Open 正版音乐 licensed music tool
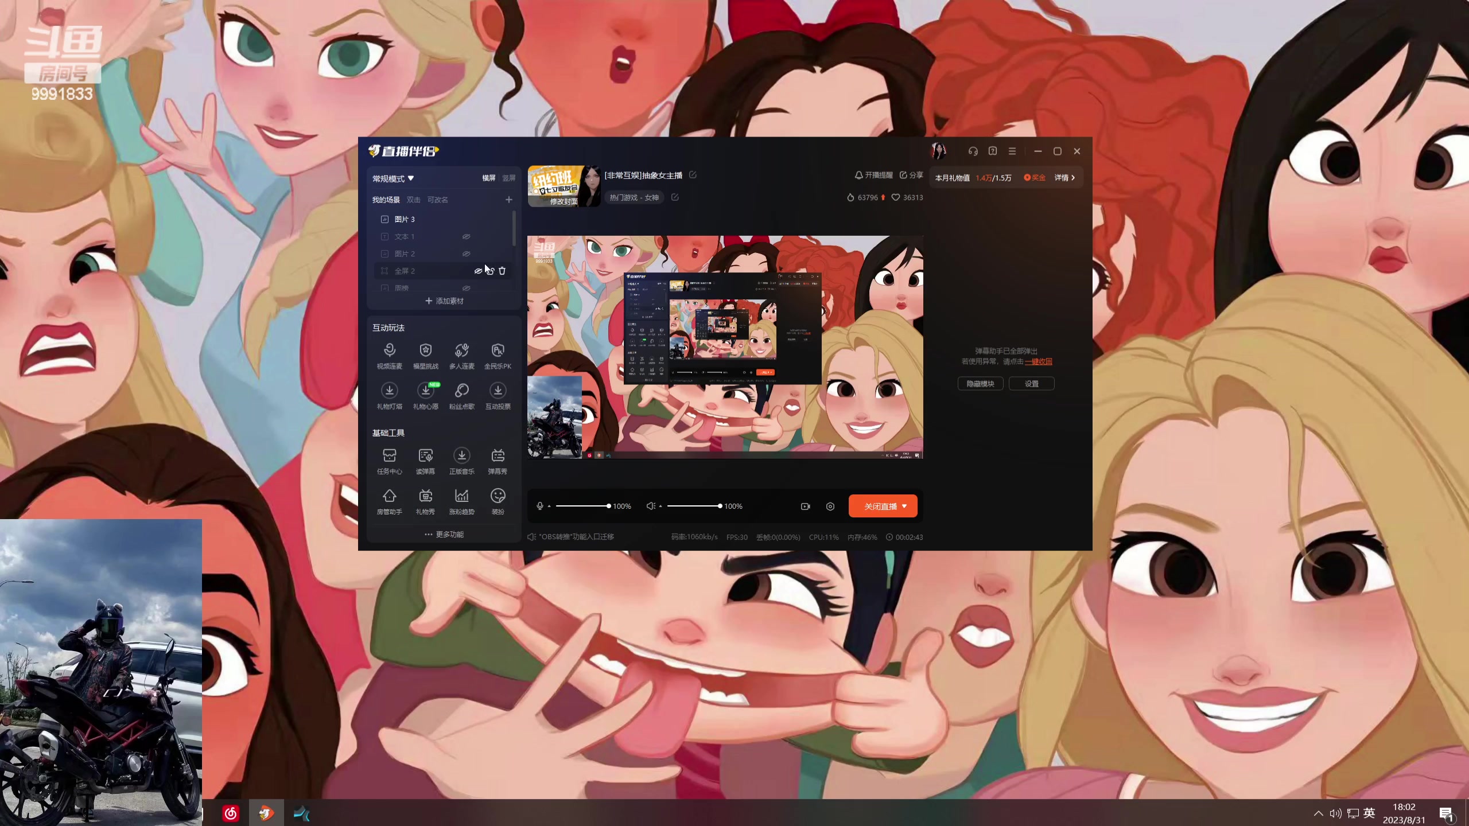 pos(461,461)
